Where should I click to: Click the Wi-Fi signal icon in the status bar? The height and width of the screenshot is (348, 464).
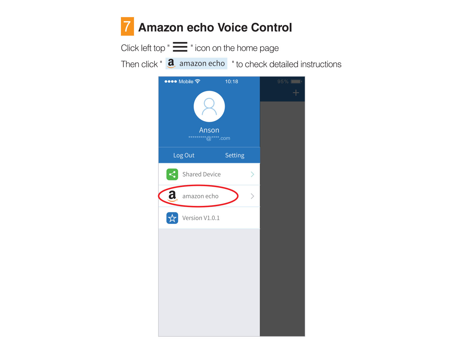point(197,81)
